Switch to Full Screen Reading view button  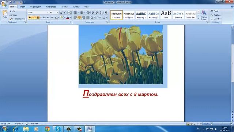192,124
